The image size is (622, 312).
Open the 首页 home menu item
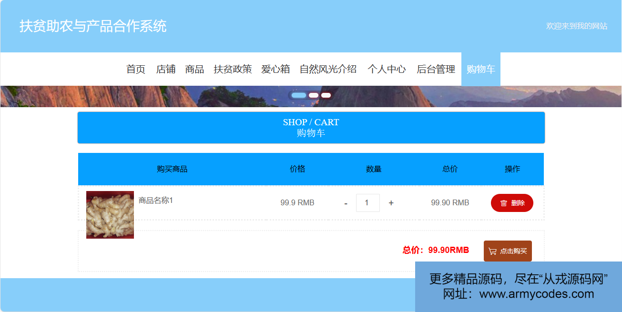136,69
